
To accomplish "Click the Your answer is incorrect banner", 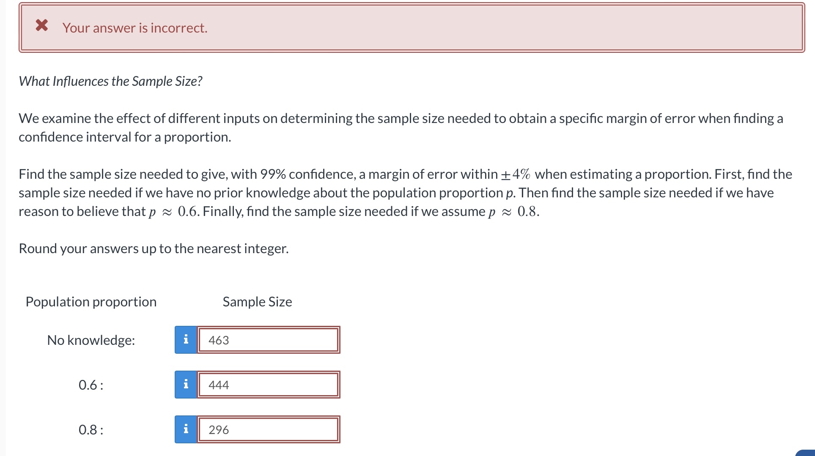I will tap(134, 27).
